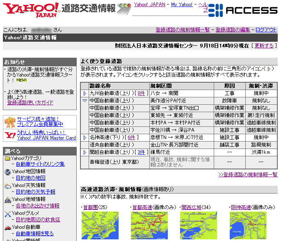
Task: Open the 目的地の地図 link
Action: 30,178
